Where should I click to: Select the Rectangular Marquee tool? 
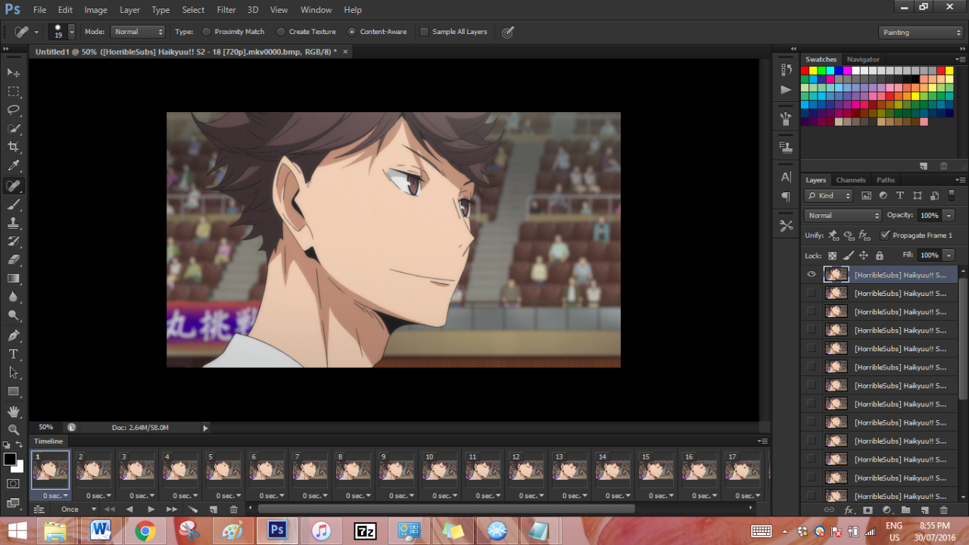(14, 92)
